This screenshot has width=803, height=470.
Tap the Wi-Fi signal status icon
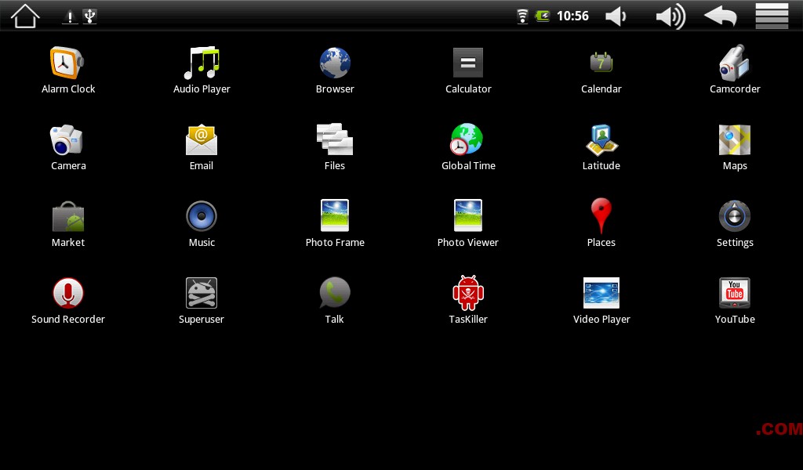coord(521,16)
